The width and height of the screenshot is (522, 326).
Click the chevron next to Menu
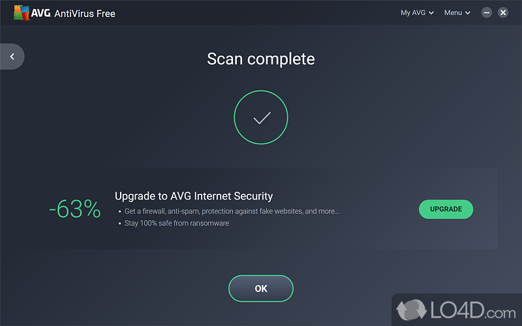tap(468, 13)
